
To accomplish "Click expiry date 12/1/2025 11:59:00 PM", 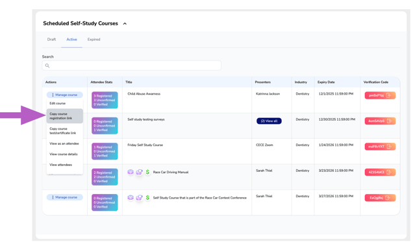I will tap(336, 94).
